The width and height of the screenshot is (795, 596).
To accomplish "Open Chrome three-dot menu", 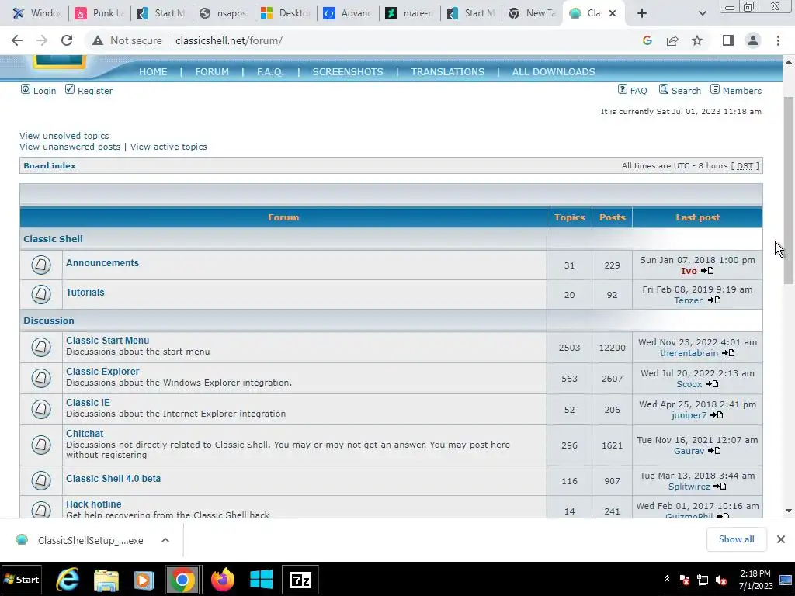I will coord(778,40).
